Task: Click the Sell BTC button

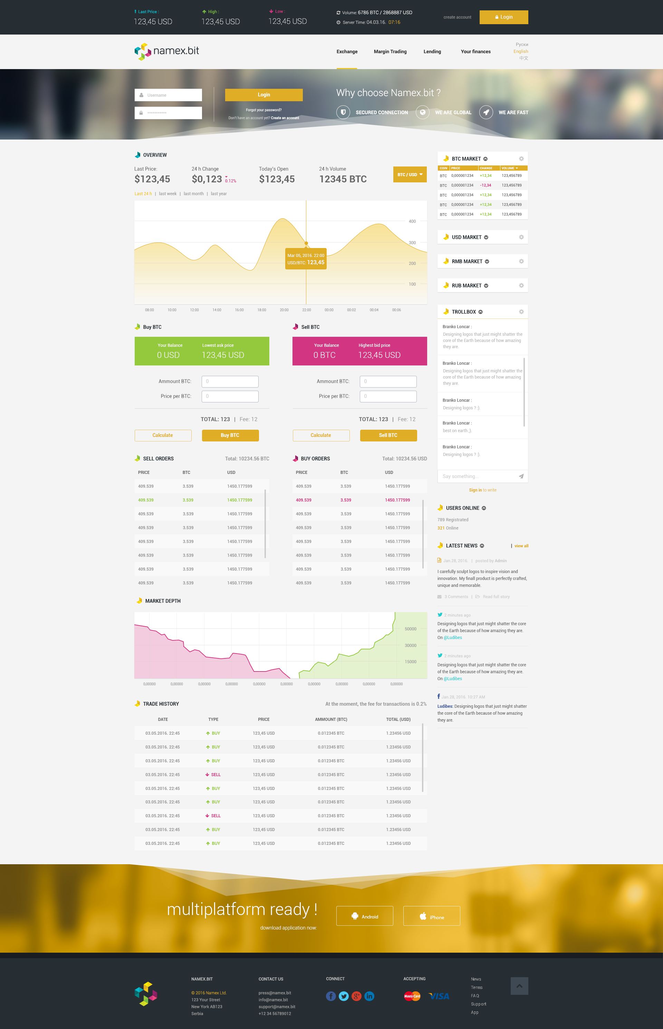Action: pos(388,435)
